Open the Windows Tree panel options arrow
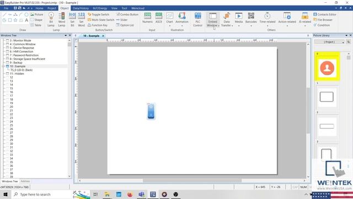Screen dimensions: 353x199 point(66,35)
